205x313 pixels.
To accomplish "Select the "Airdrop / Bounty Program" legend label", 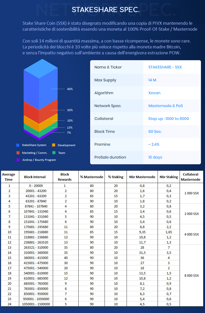I will coord(39,160).
